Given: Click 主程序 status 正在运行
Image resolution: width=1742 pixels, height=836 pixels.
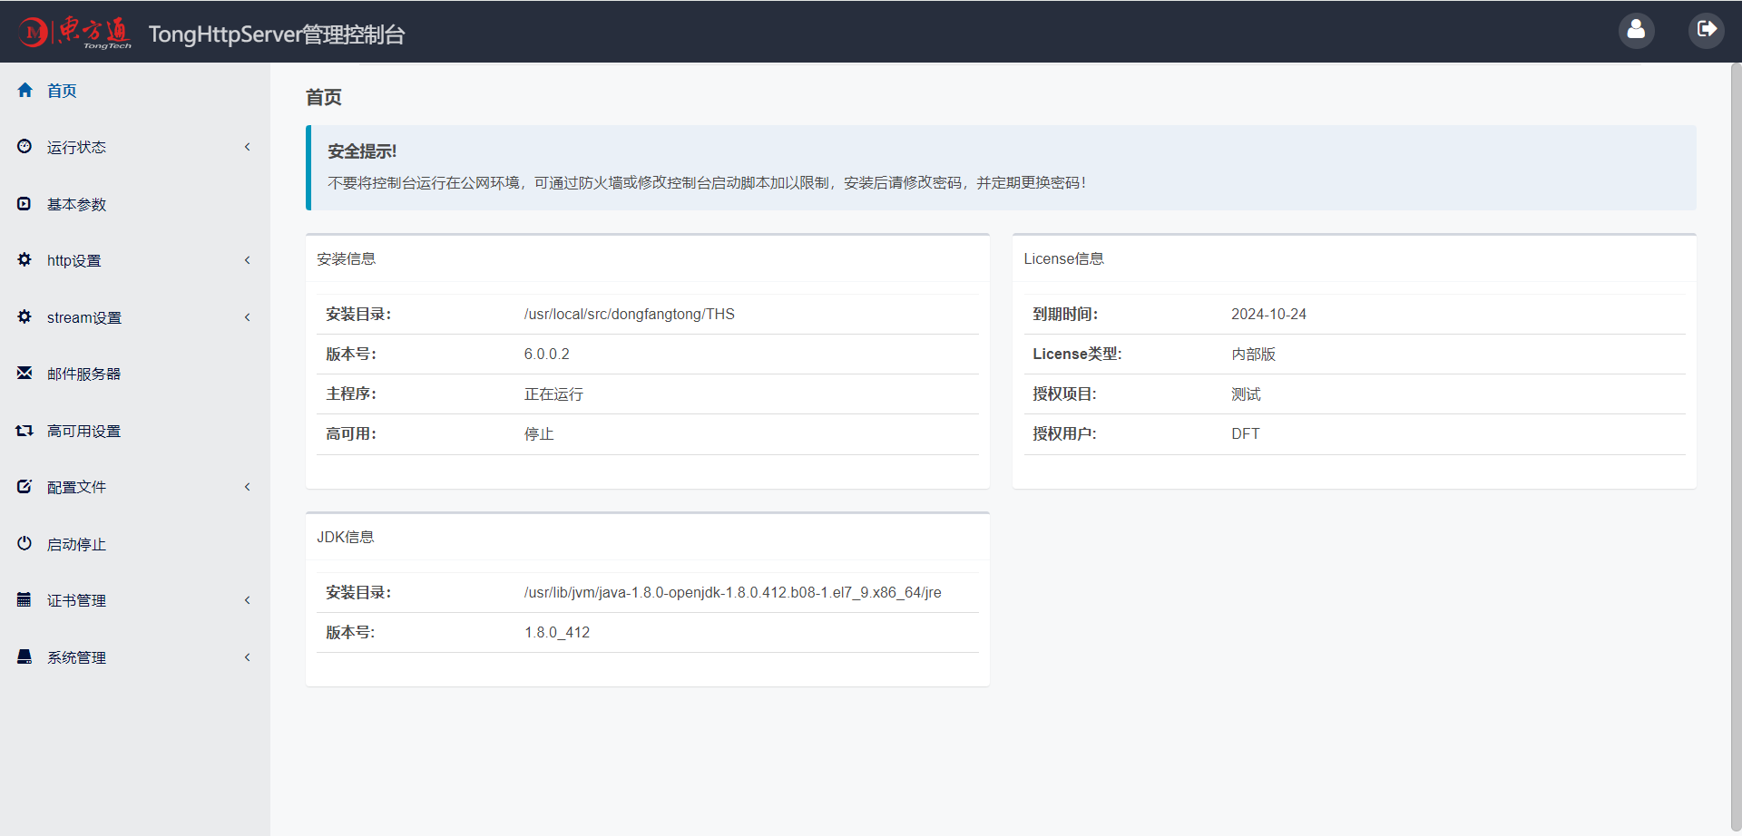Looking at the screenshot, I should (x=553, y=394).
